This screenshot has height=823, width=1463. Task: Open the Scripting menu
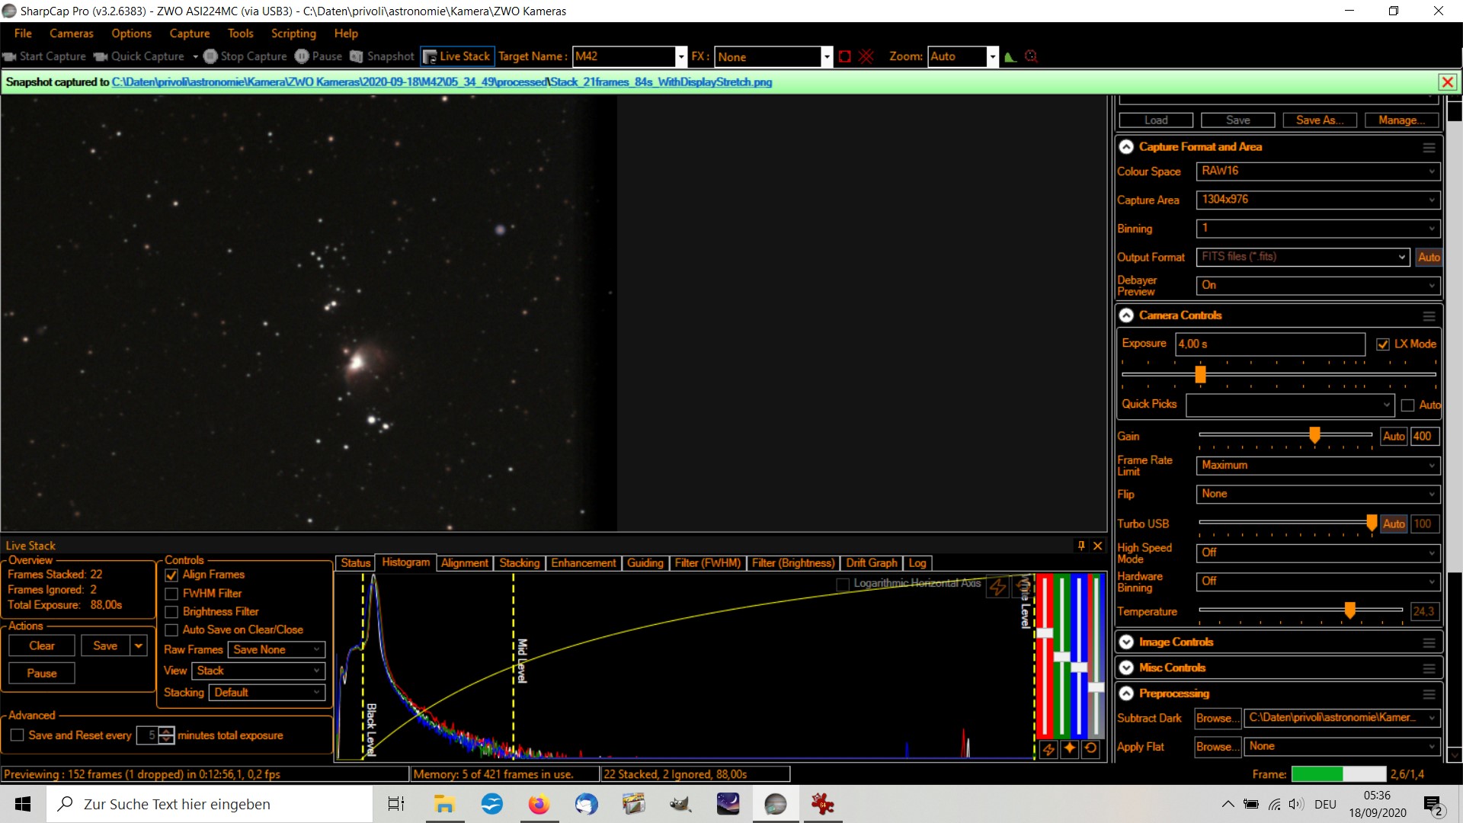click(293, 34)
